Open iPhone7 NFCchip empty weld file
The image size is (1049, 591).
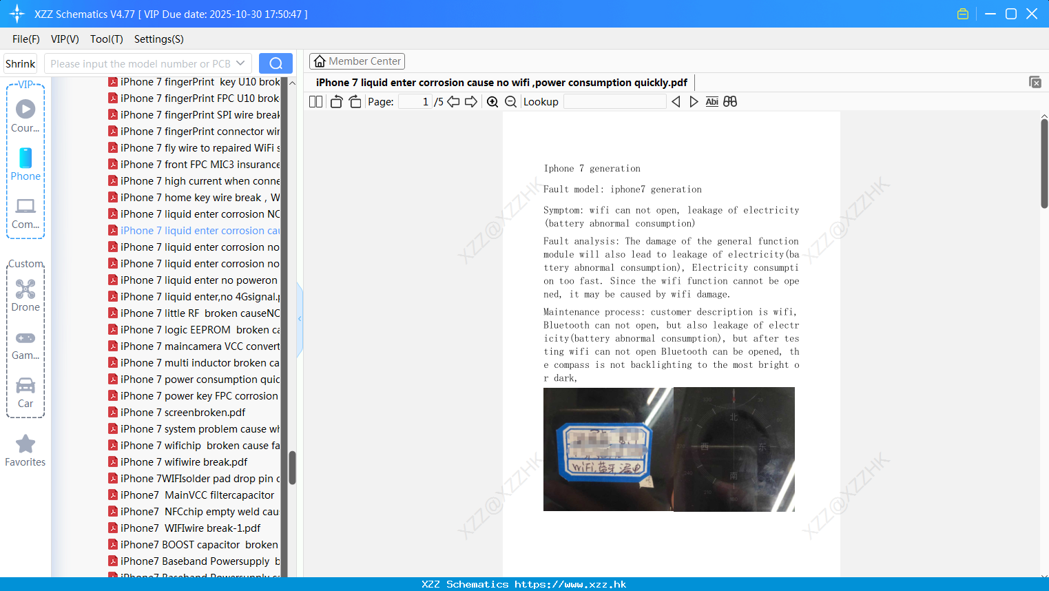pos(194,512)
